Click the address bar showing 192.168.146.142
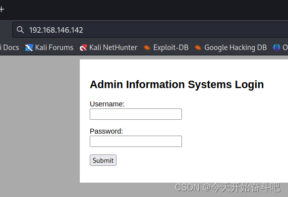 pyautogui.click(x=150, y=30)
